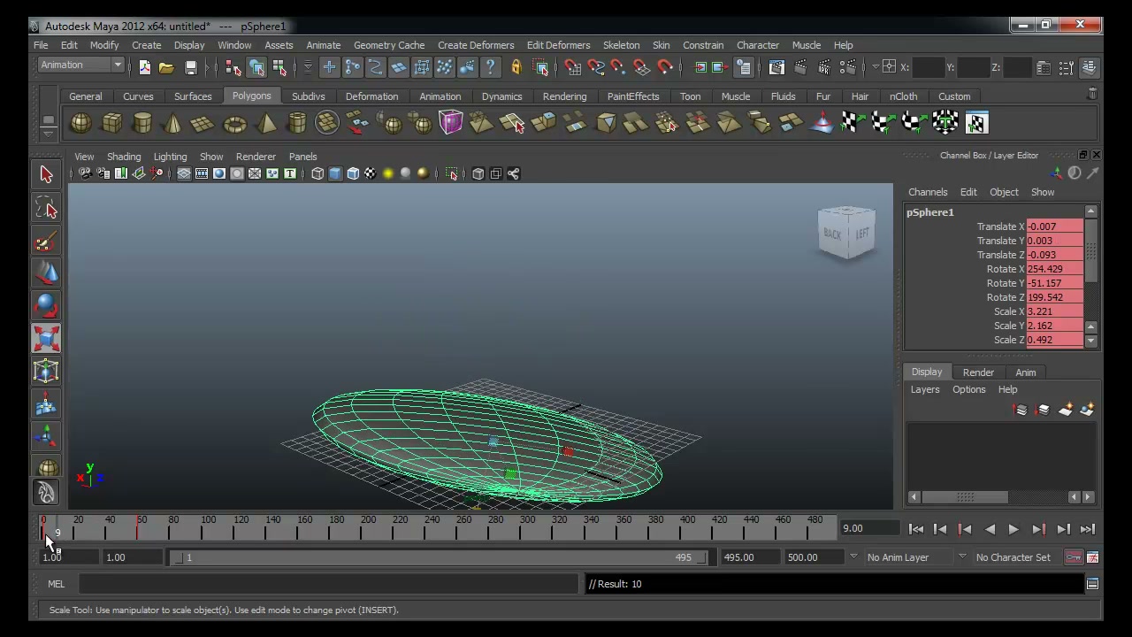The height and width of the screenshot is (637, 1132).
Task: Open the Script Editor icon
Action: (x=1092, y=584)
